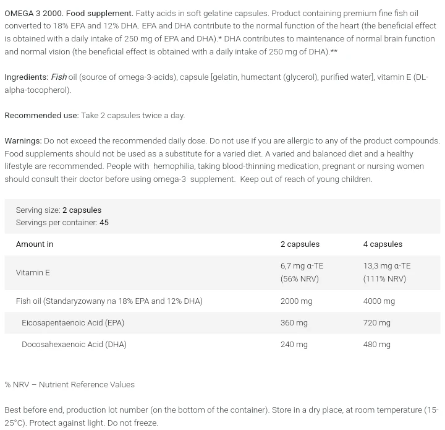Click the "OMEGA 3 2000. Food supplement." heading
Screen dimensions: 445x430
(69, 13)
